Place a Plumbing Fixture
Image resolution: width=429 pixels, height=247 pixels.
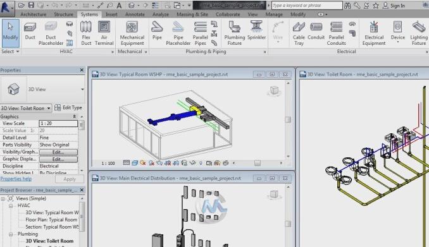235,33
